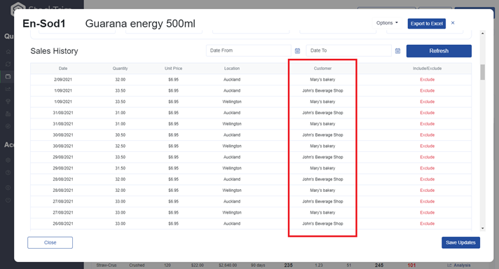Sort by the Quantity column header

pyautogui.click(x=120, y=69)
